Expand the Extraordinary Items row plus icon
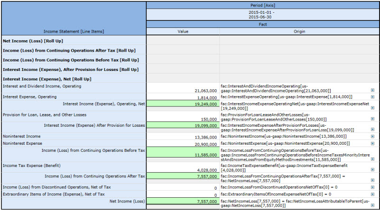 [372, 194]
